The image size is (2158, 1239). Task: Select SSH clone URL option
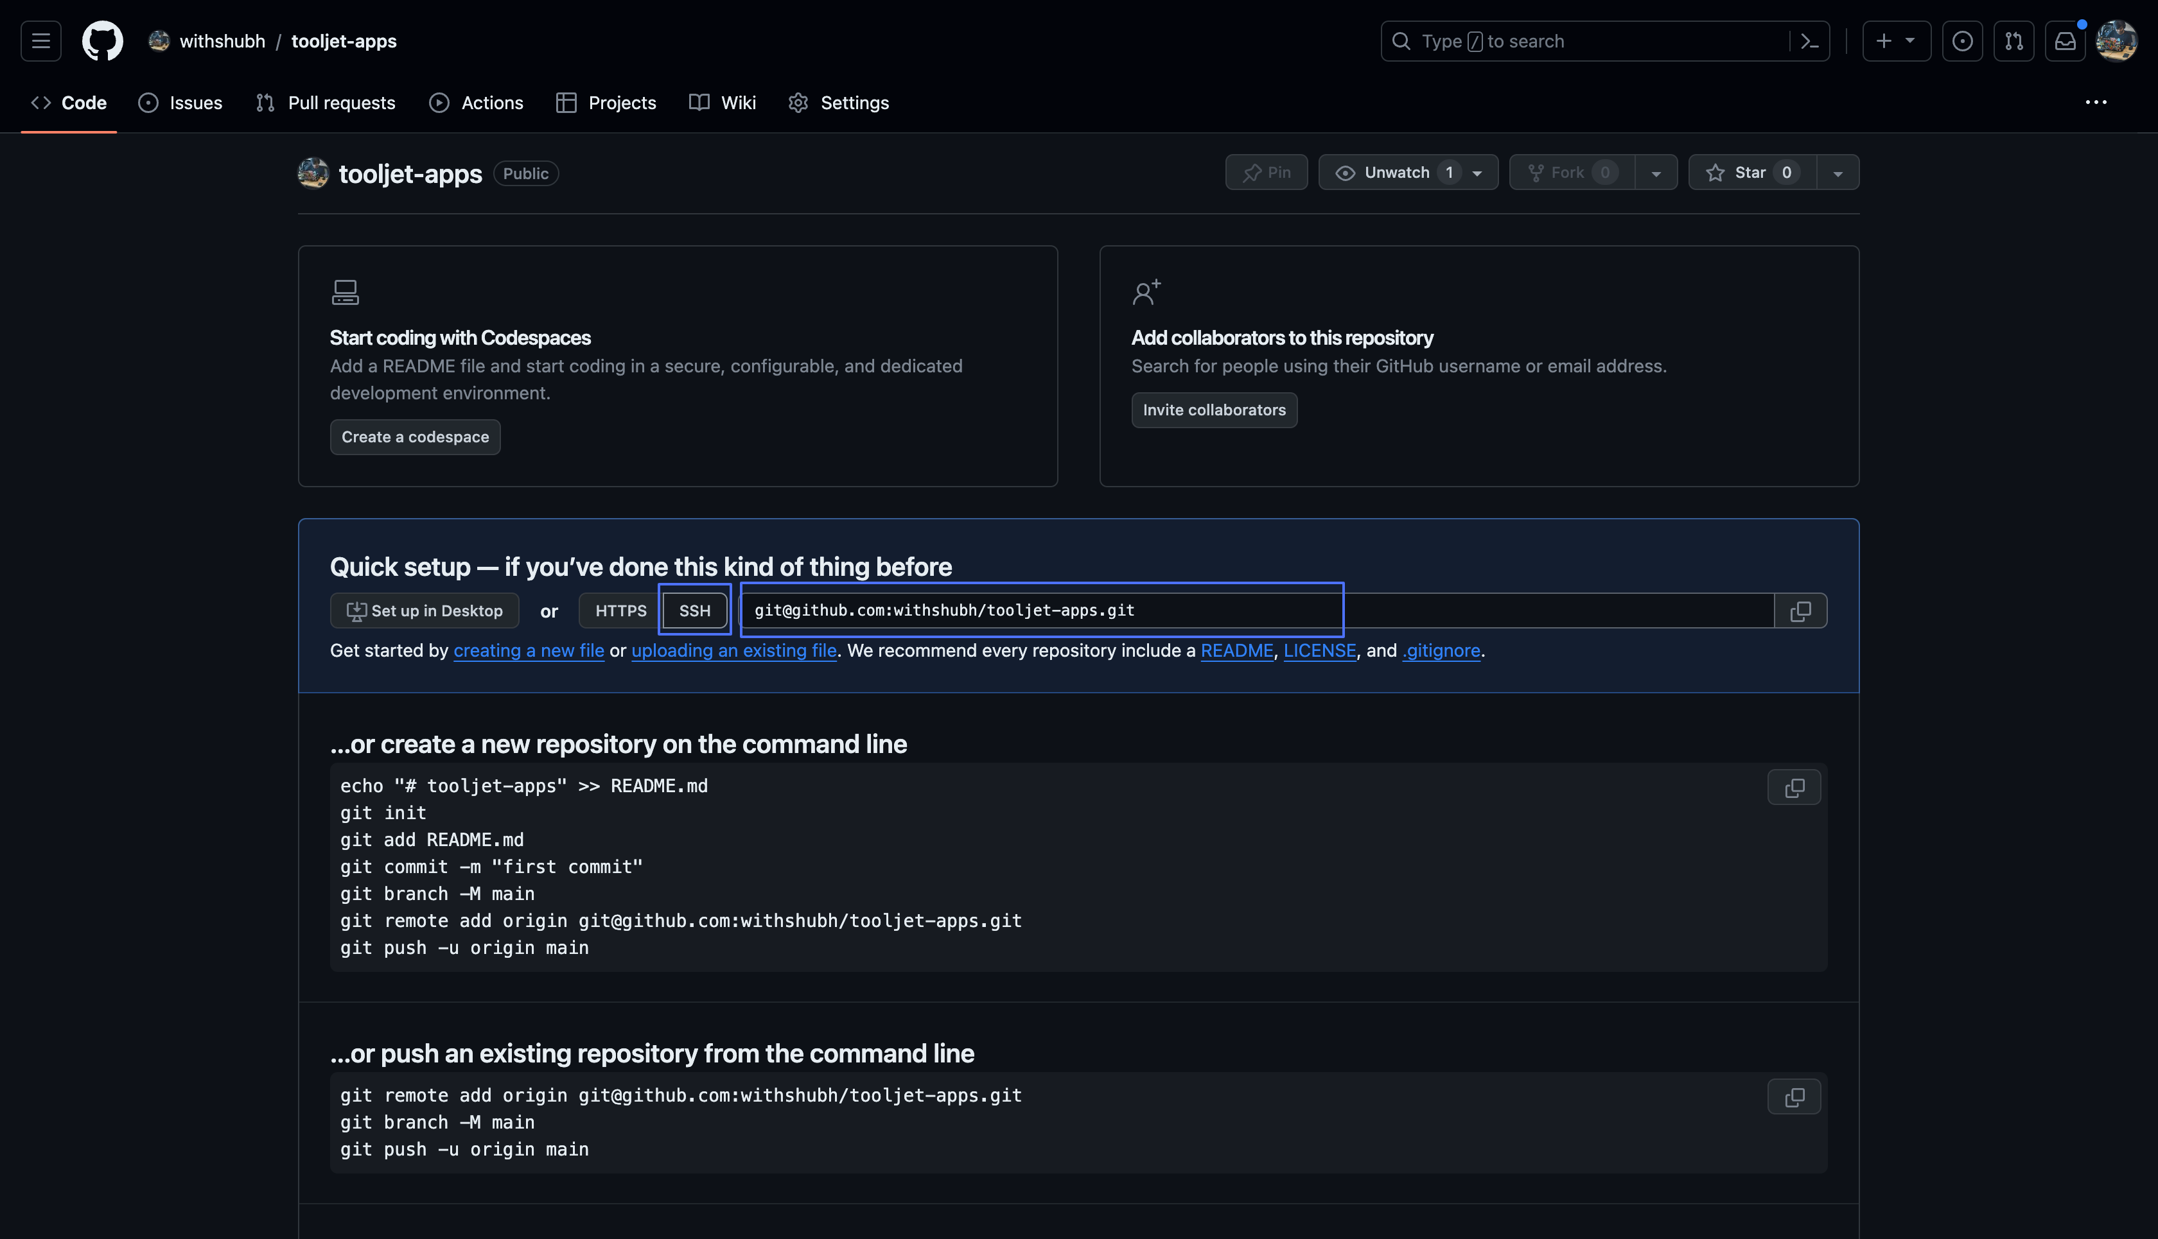[x=695, y=611]
